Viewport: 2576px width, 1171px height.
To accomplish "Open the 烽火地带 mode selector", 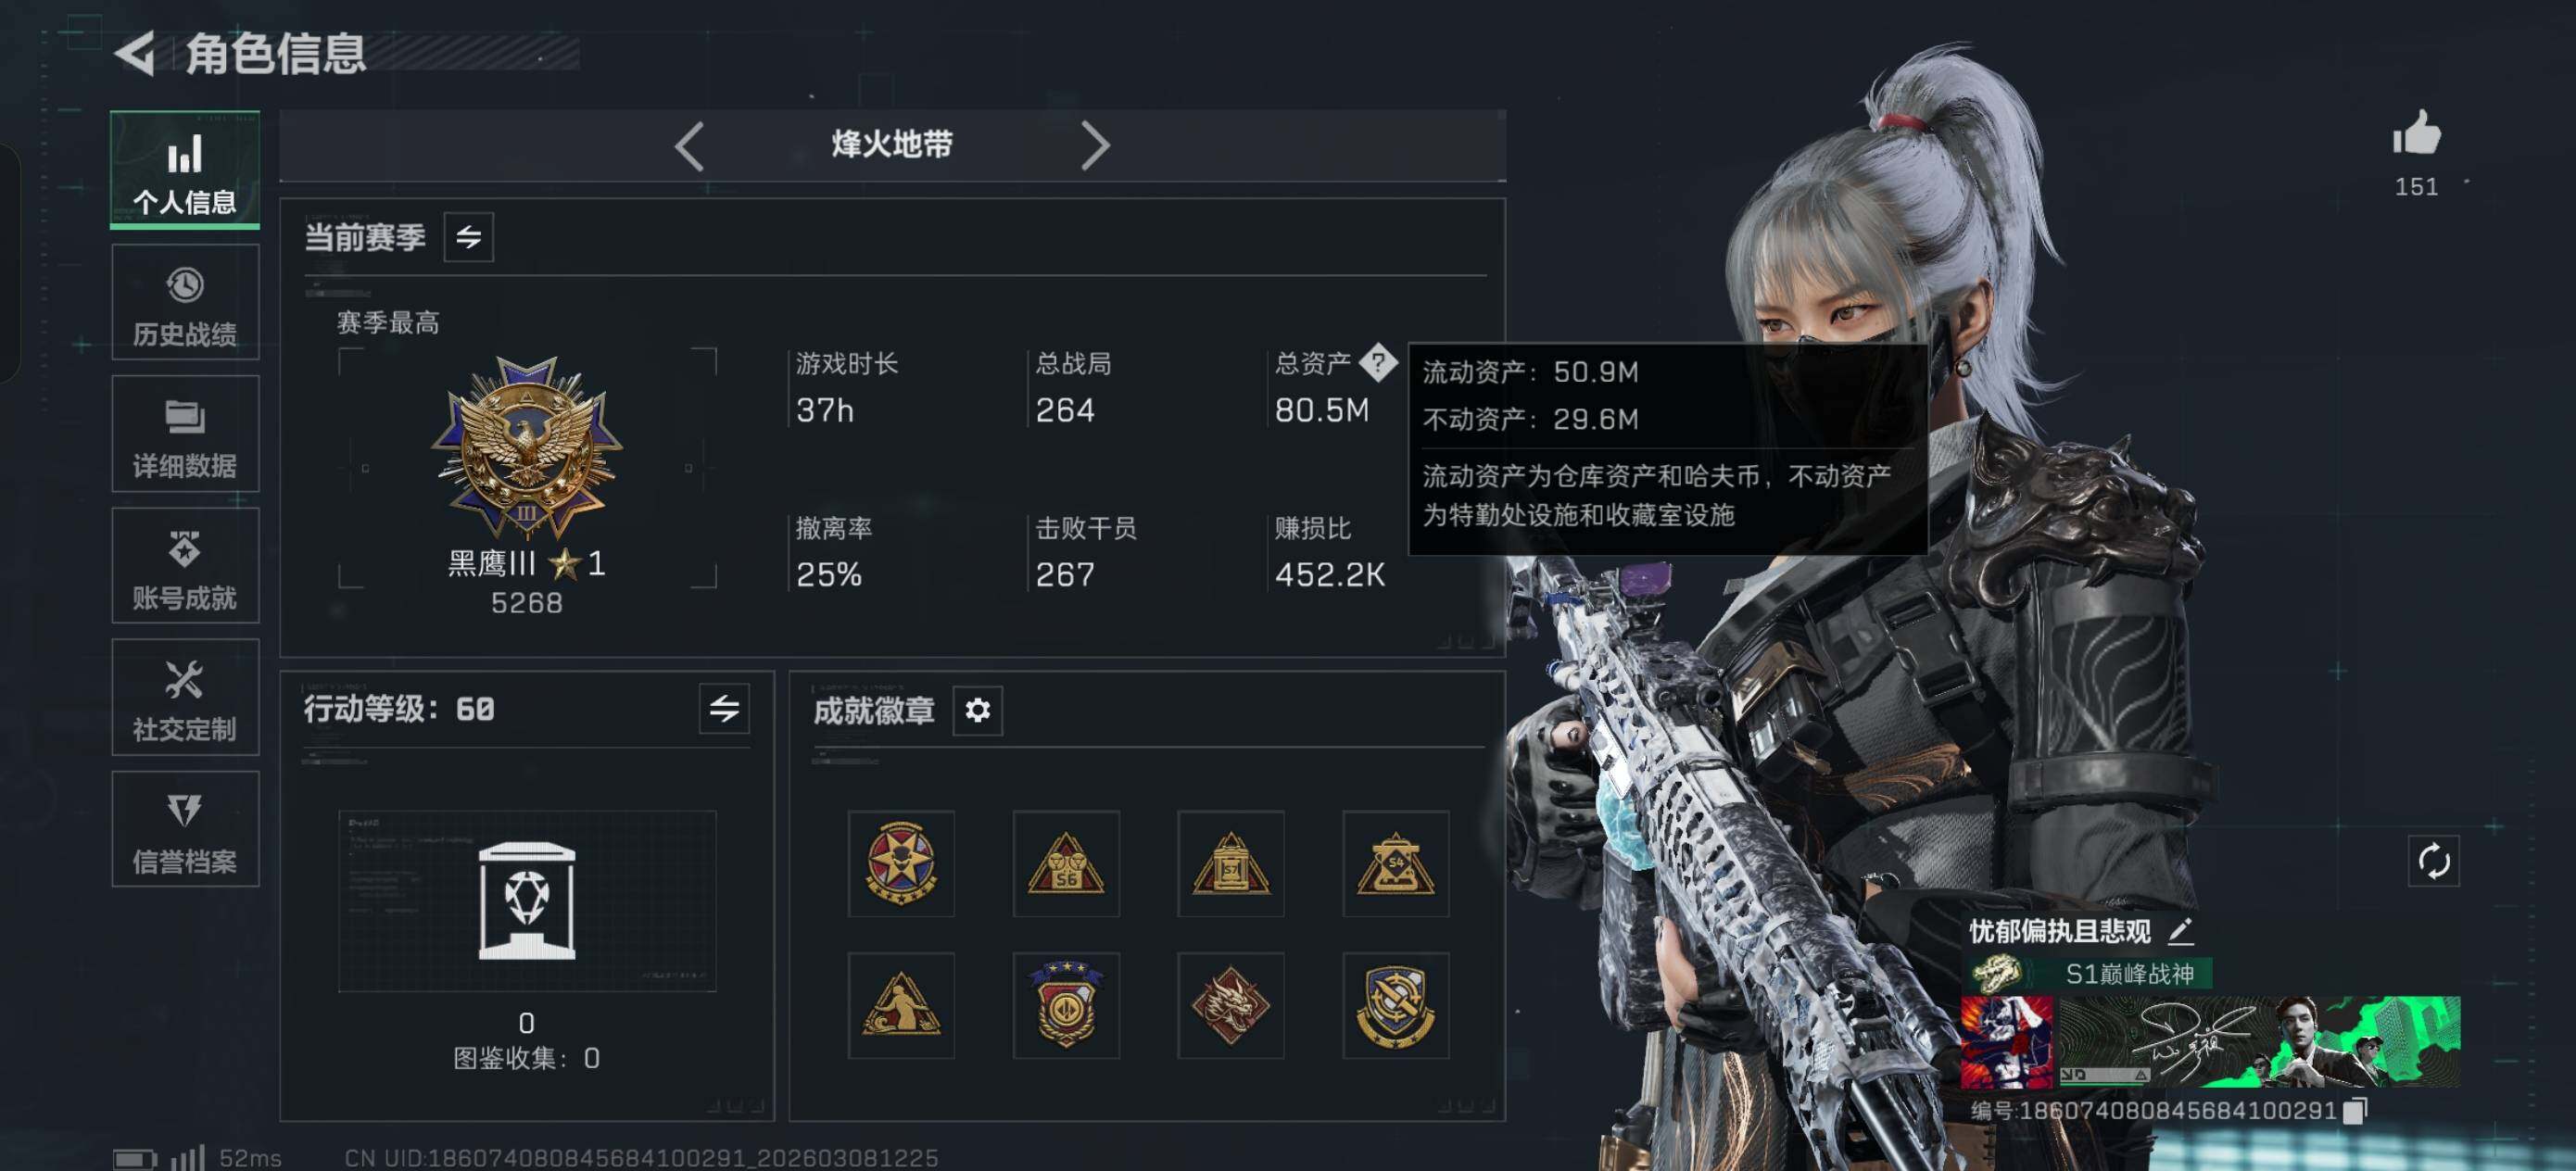I will pos(892,146).
